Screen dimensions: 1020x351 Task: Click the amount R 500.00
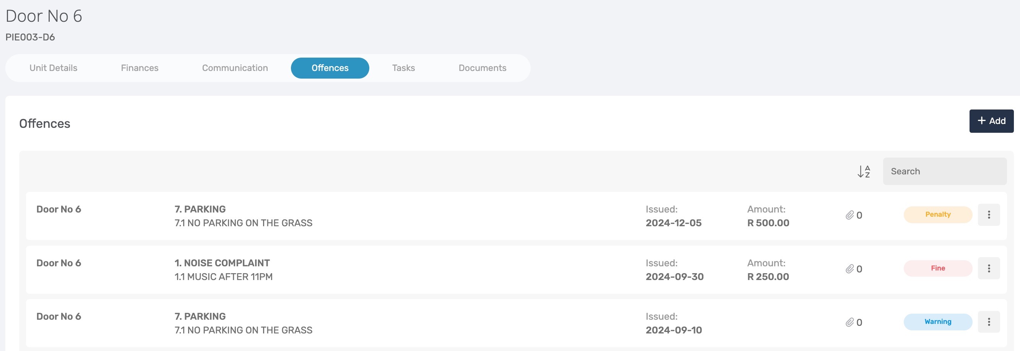click(x=768, y=223)
